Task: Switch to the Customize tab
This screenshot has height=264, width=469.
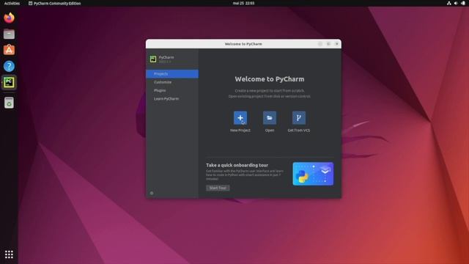Action: coord(172,82)
